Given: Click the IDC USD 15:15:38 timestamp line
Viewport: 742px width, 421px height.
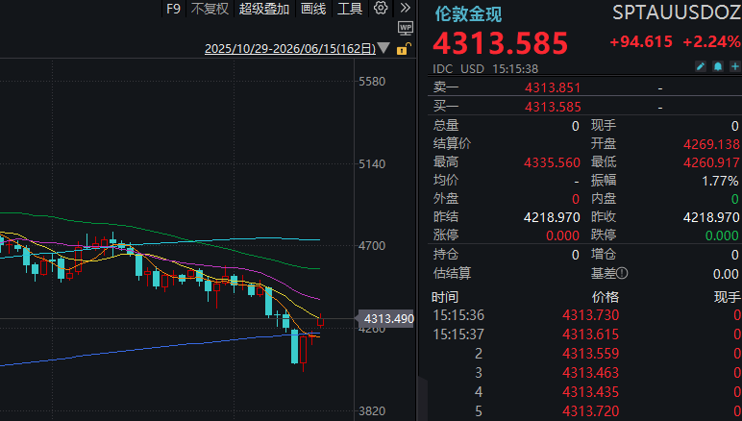Looking at the screenshot, I should point(485,68).
